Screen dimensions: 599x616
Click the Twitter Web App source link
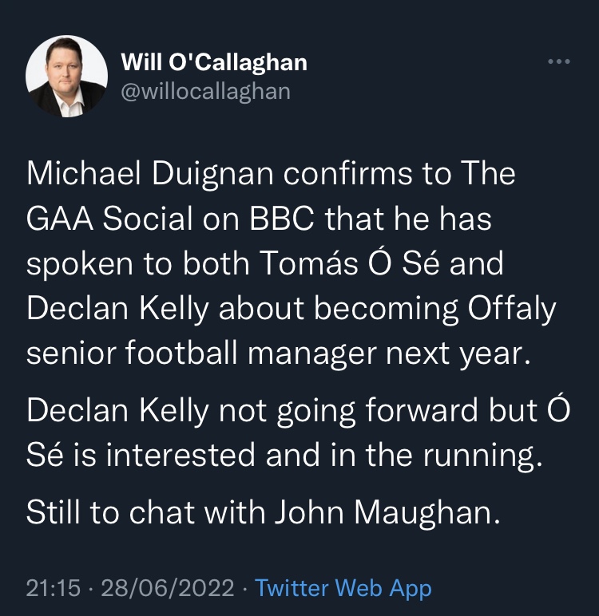pyautogui.click(x=343, y=589)
